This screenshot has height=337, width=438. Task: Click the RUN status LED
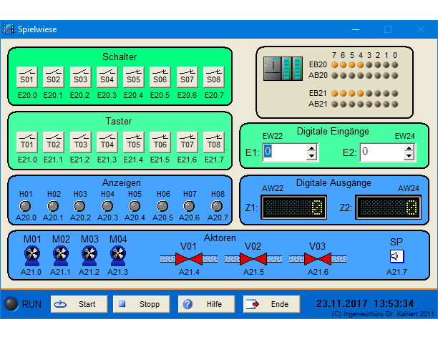tap(11, 304)
